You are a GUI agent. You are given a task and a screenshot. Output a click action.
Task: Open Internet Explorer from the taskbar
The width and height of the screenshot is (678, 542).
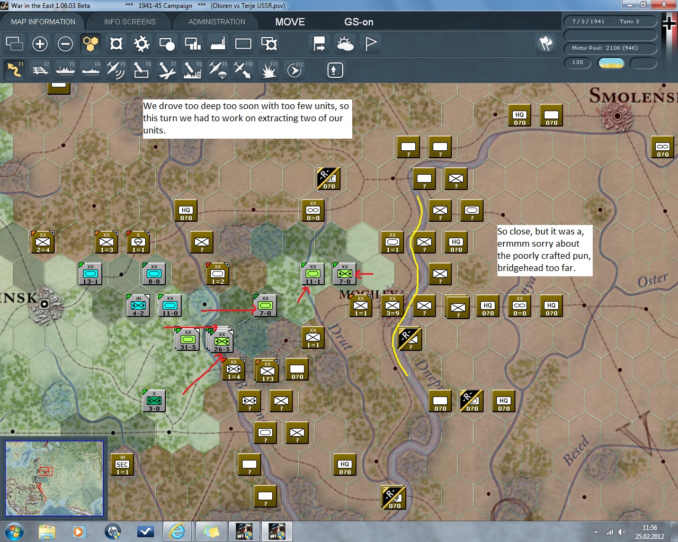(x=177, y=531)
